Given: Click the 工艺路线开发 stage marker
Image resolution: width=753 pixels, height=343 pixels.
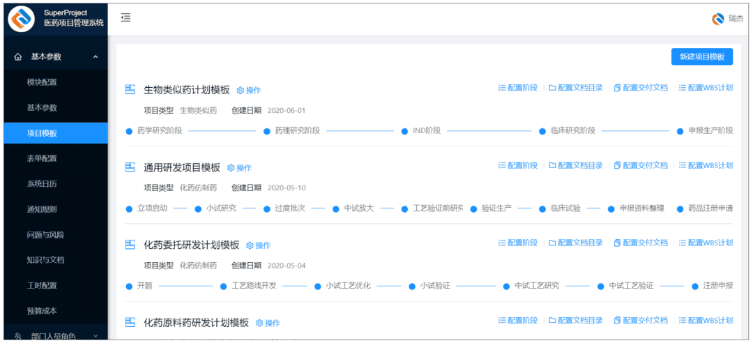Looking at the screenshot, I should click(x=223, y=287).
